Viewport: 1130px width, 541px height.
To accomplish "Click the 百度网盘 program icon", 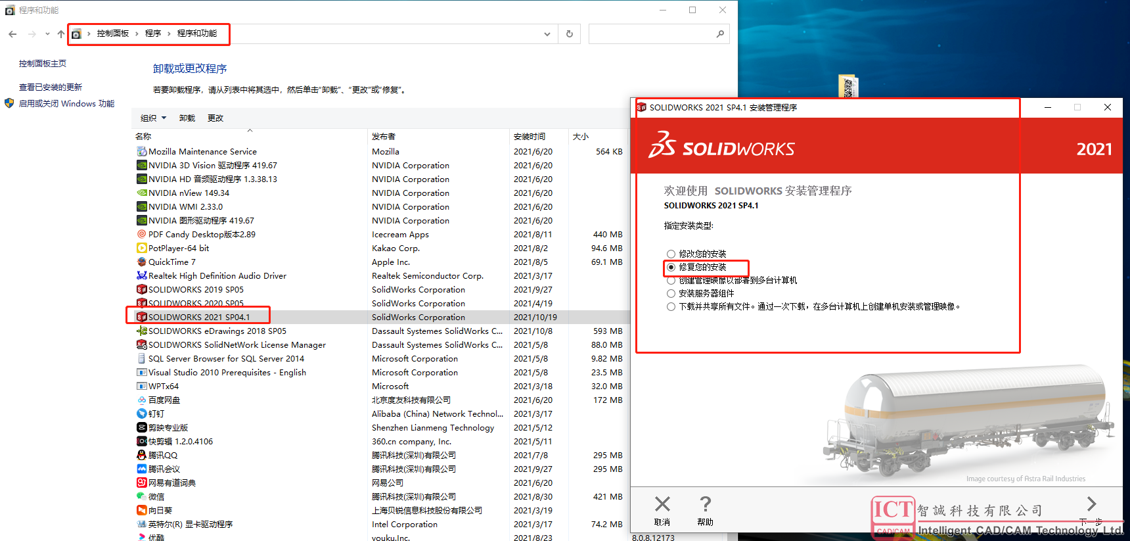I will 141,400.
